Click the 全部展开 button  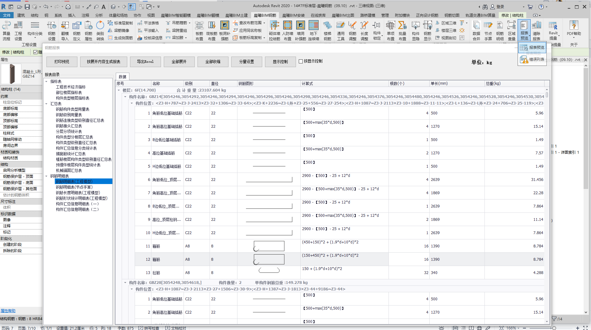pyautogui.click(x=179, y=62)
